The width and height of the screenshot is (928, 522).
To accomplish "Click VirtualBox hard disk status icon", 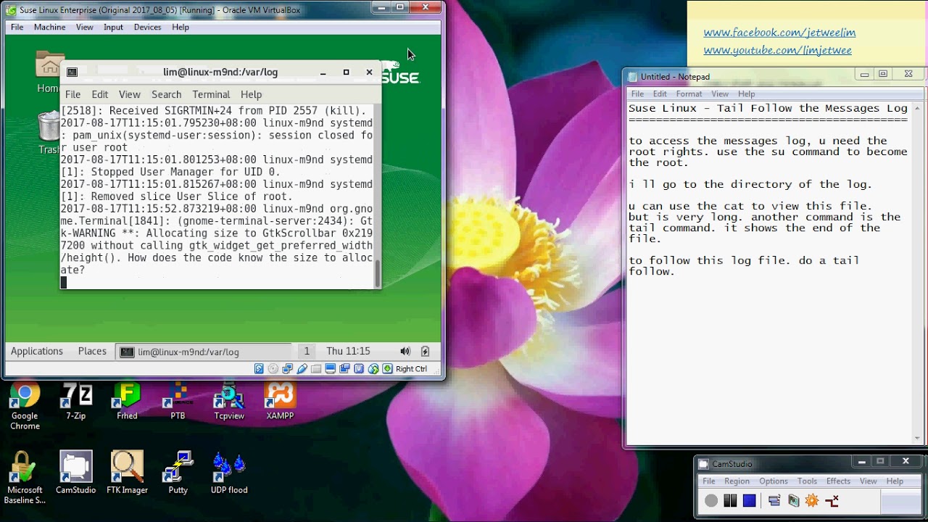I will 259,369.
